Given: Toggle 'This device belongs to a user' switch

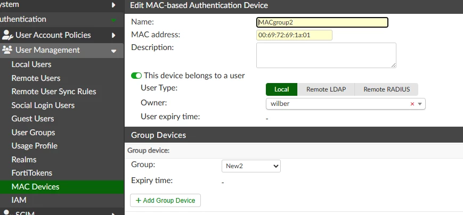Looking at the screenshot, I should (136, 76).
